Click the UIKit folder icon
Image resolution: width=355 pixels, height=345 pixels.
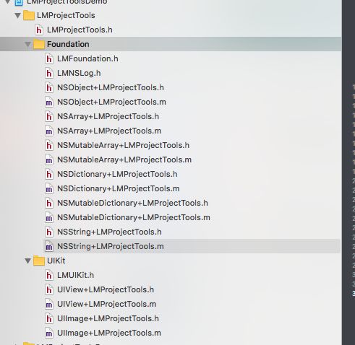point(39,261)
